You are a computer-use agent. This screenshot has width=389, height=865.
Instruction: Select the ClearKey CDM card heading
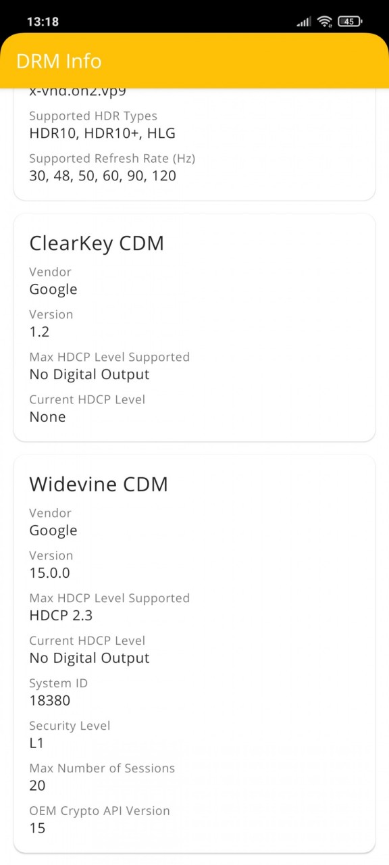(x=97, y=243)
